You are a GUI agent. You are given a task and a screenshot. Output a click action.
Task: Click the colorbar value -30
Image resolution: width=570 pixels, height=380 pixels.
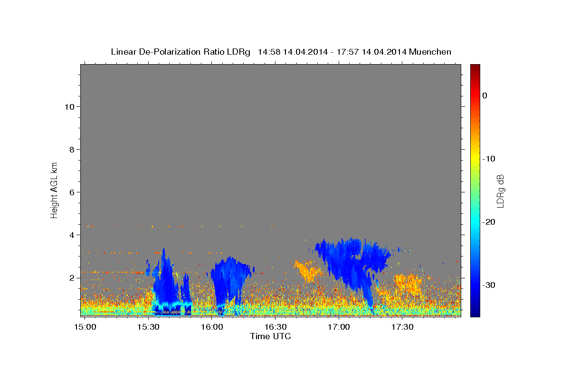489,285
